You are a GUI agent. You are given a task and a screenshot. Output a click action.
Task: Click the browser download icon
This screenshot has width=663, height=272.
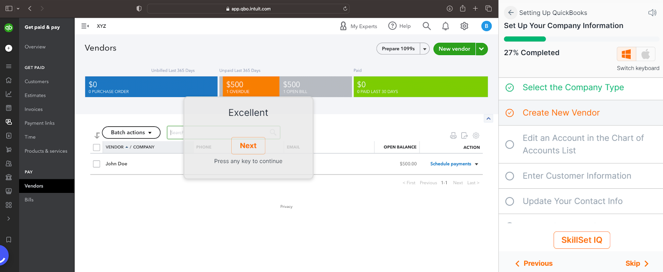[450, 8]
